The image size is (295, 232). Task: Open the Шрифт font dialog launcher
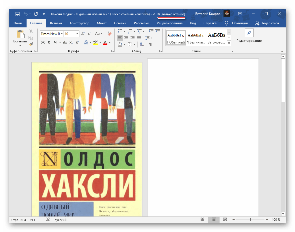click(x=112, y=51)
